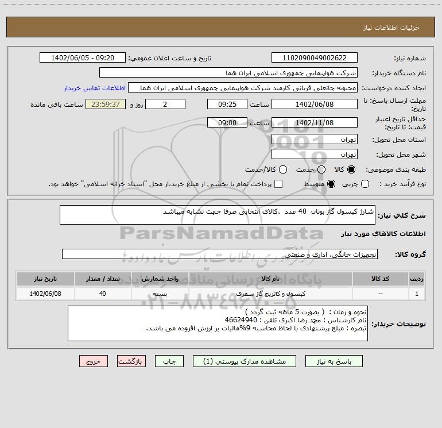Click the بسته unit cell

160,294
